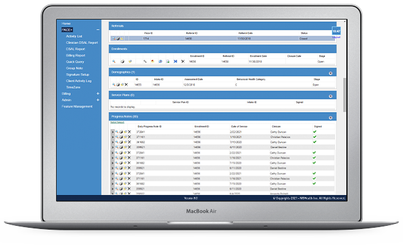The image size is (403, 246).
Task: Click print icon in Referrals row
Action: coord(118,38)
